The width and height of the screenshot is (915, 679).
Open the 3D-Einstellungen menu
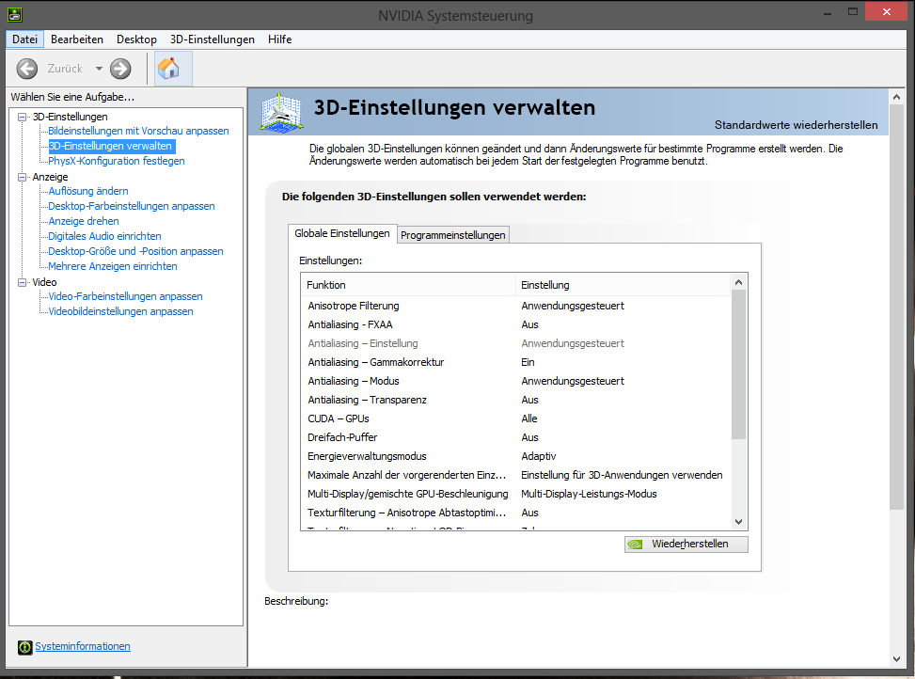click(213, 39)
